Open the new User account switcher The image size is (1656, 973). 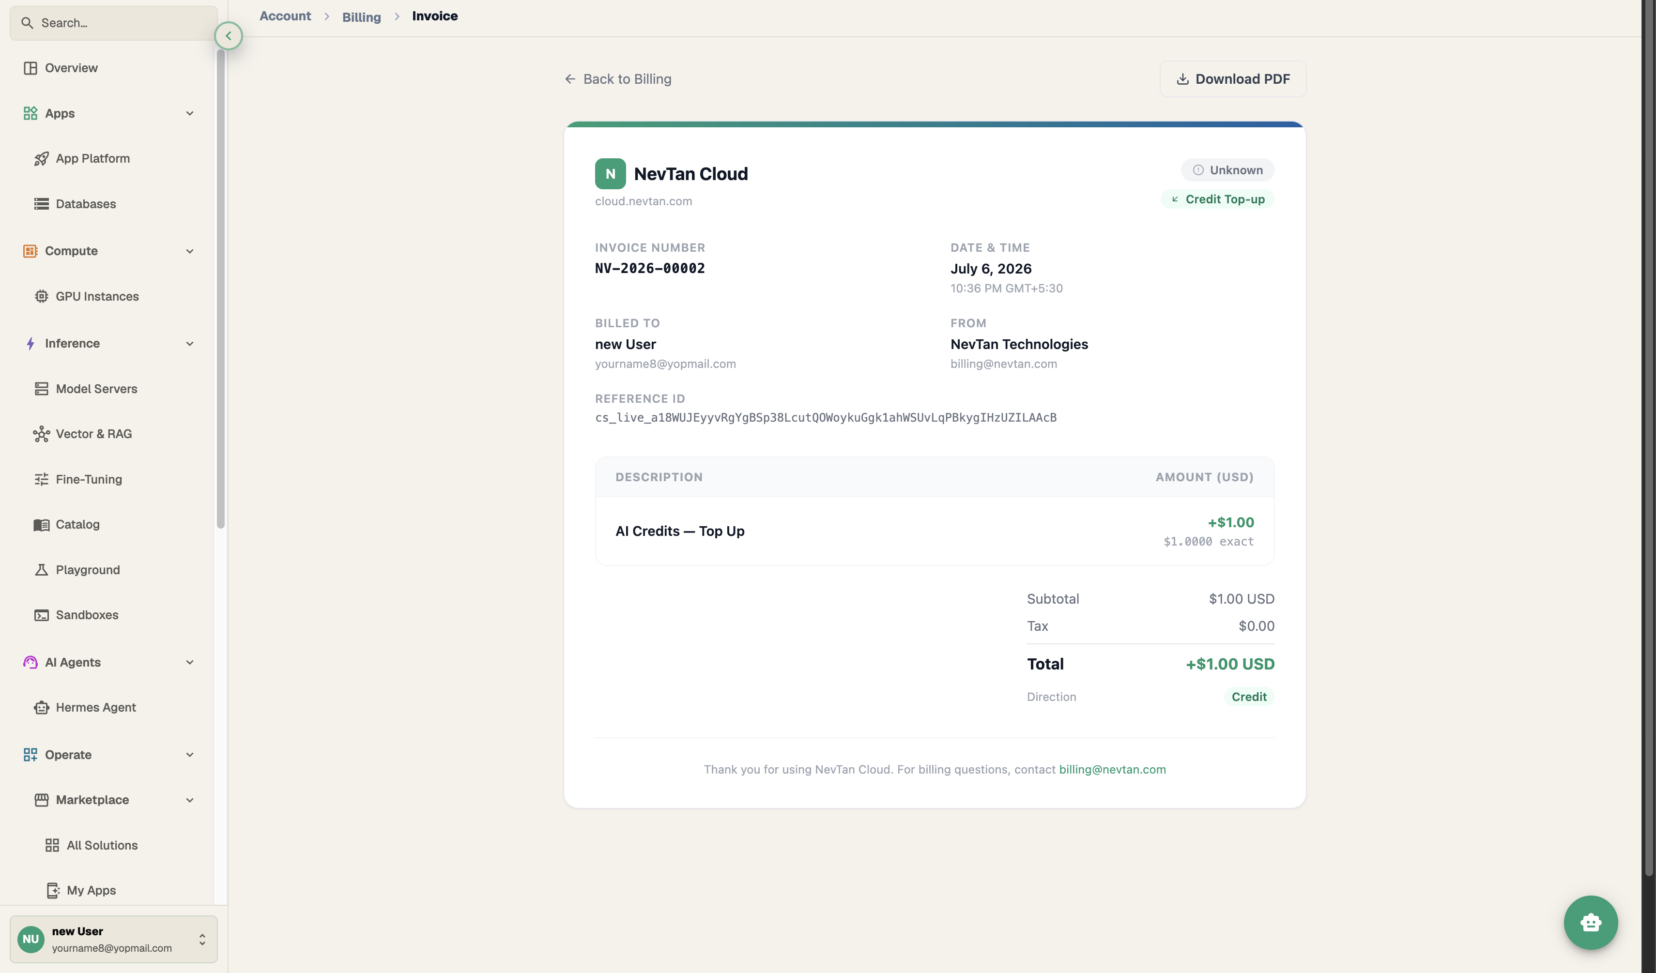[x=113, y=939]
